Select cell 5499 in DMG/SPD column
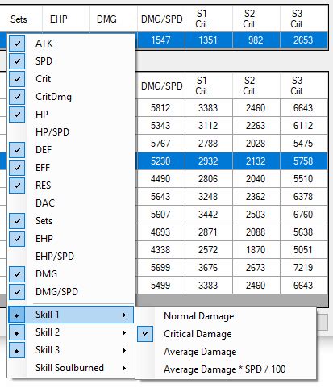This screenshot has height=388, width=333. 161,286
